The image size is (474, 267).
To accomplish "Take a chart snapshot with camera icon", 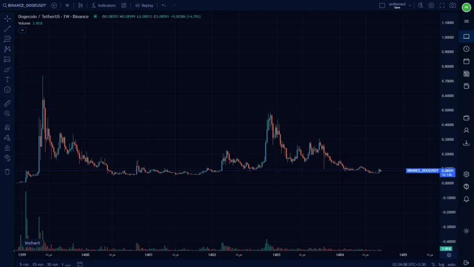I will point(453,6).
